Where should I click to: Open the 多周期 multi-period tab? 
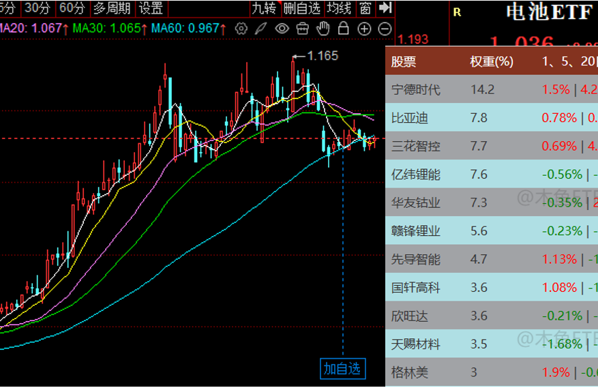tap(112, 8)
